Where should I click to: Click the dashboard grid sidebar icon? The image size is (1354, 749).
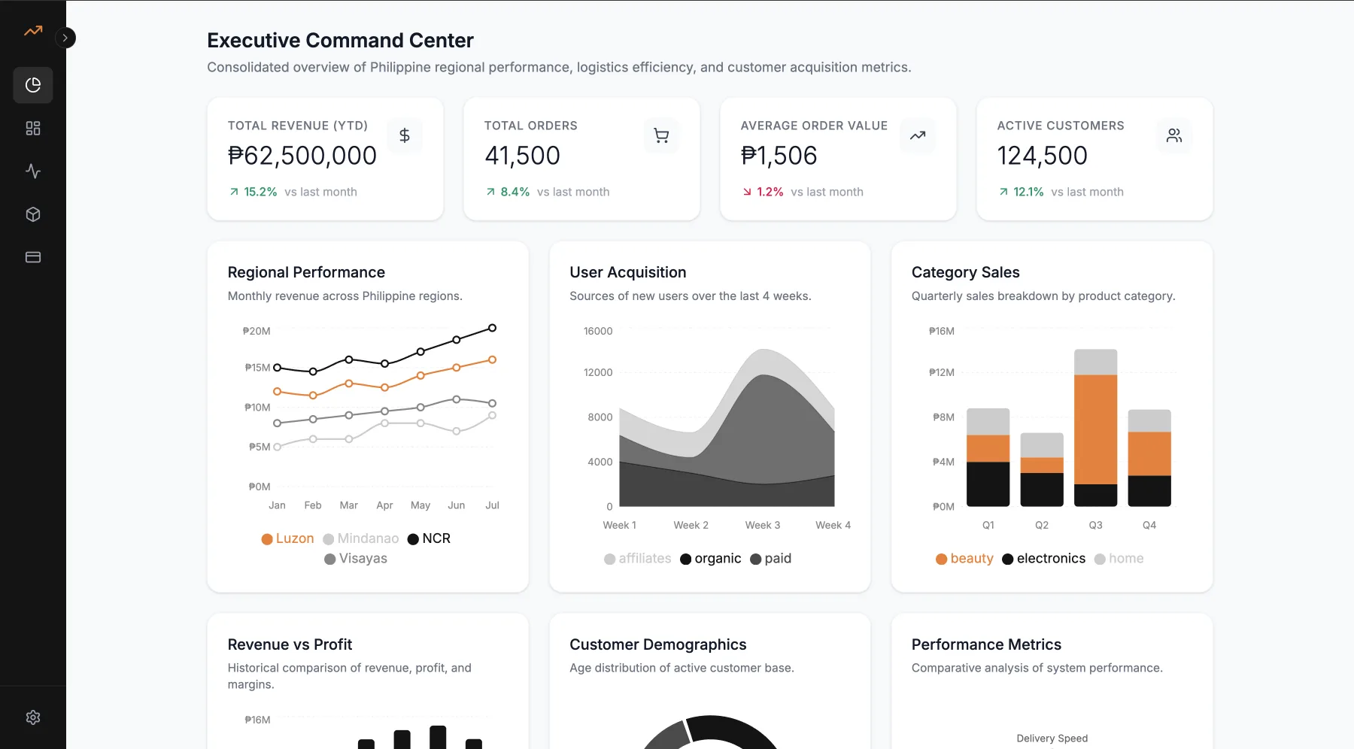pyautogui.click(x=33, y=129)
